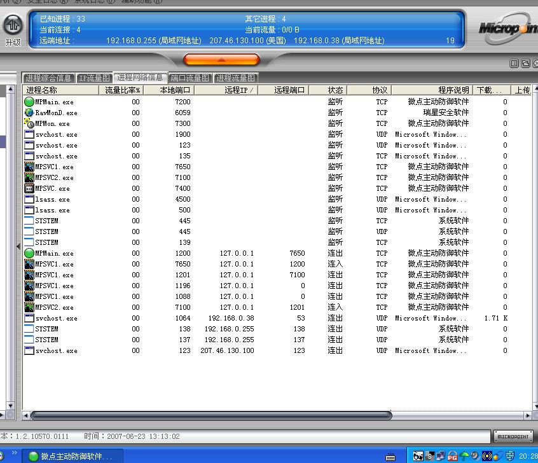The height and width of the screenshot is (463, 538).
Task: Sort by the 远程端口 column header
Action: pos(284,90)
